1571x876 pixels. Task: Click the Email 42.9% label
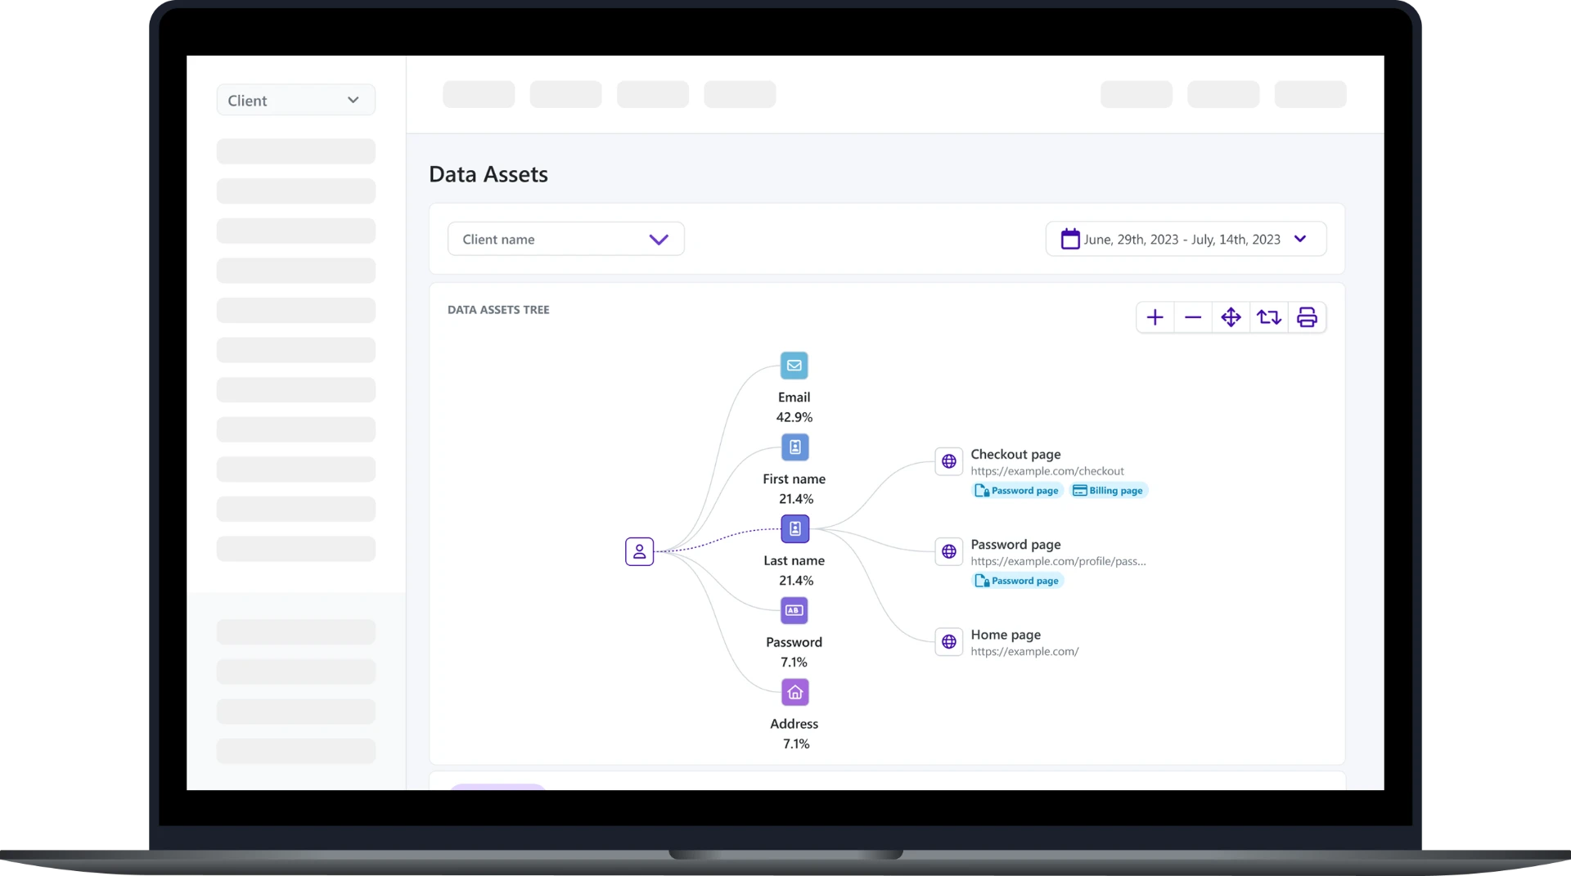(795, 407)
